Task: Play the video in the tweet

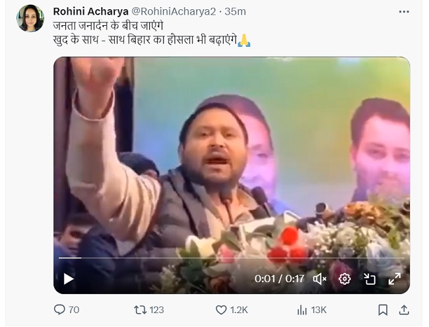Action: pyautogui.click(x=69, y=279)
